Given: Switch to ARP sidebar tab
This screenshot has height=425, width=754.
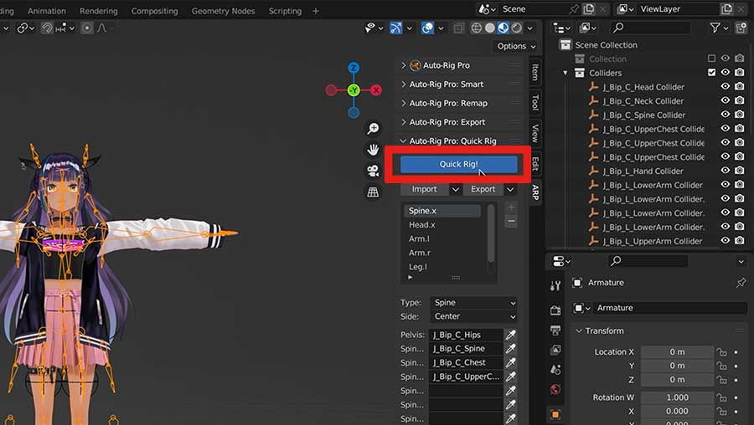Looking at the screenshot, I should coord(535,192).
